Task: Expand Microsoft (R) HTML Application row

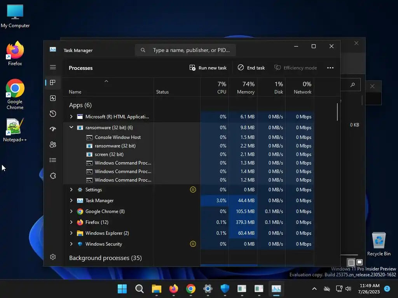Action: (x=72, y=116)
